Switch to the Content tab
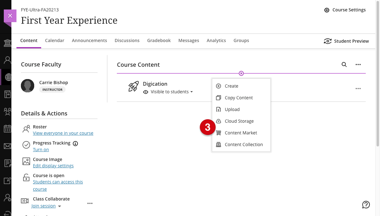Viewport: 380px width, 216px height. coord(29,40)
